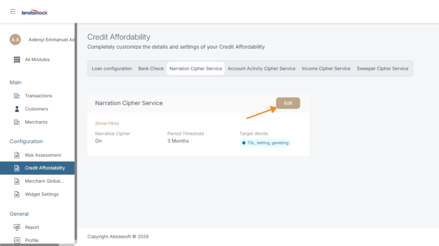Switch to the Loan configuration tab
Viewport: 439px width, 246px height.
coord(112,68)
